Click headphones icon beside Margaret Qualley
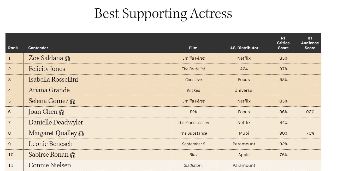The height and width of the screenshot is (171, 337). tap(81, 134)
